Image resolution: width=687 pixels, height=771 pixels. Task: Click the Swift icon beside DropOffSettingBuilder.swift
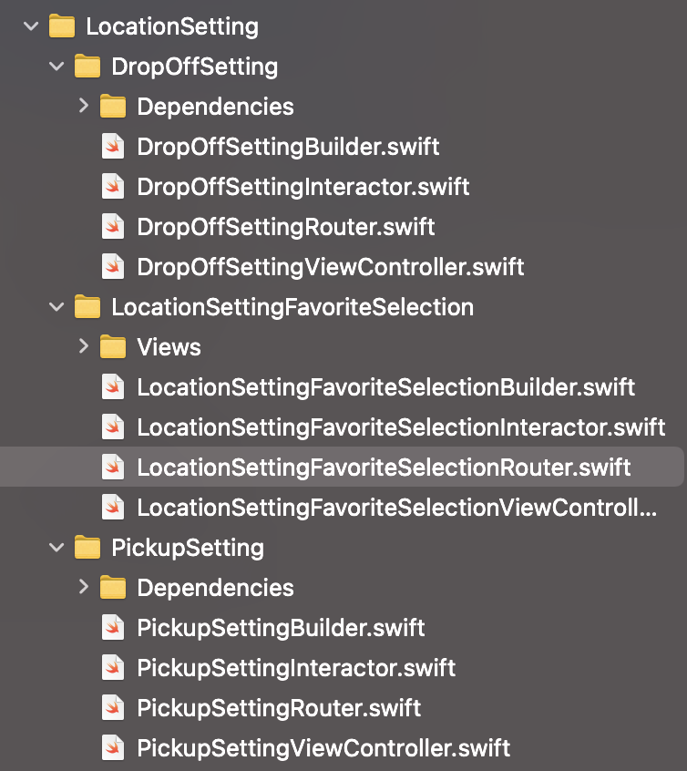pos(113,147)
